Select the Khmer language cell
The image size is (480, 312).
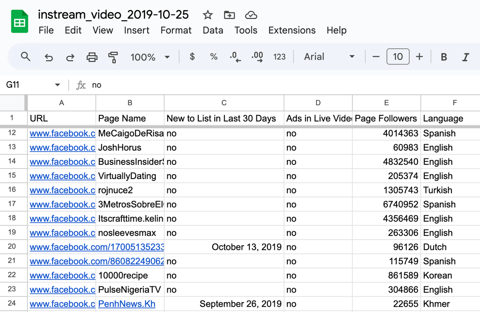point(450,304)
